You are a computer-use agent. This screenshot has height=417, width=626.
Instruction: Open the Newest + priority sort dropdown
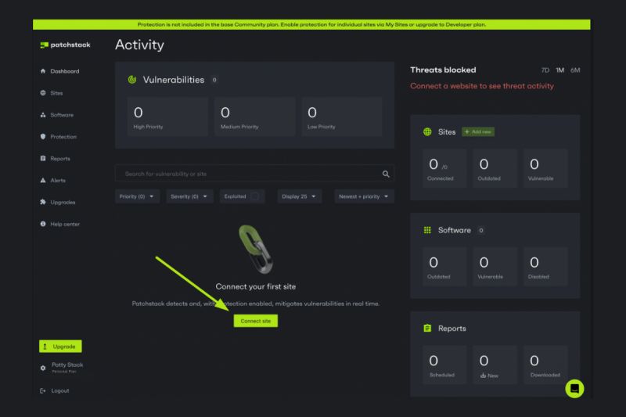pyautogui.click(x=364, y=196)
